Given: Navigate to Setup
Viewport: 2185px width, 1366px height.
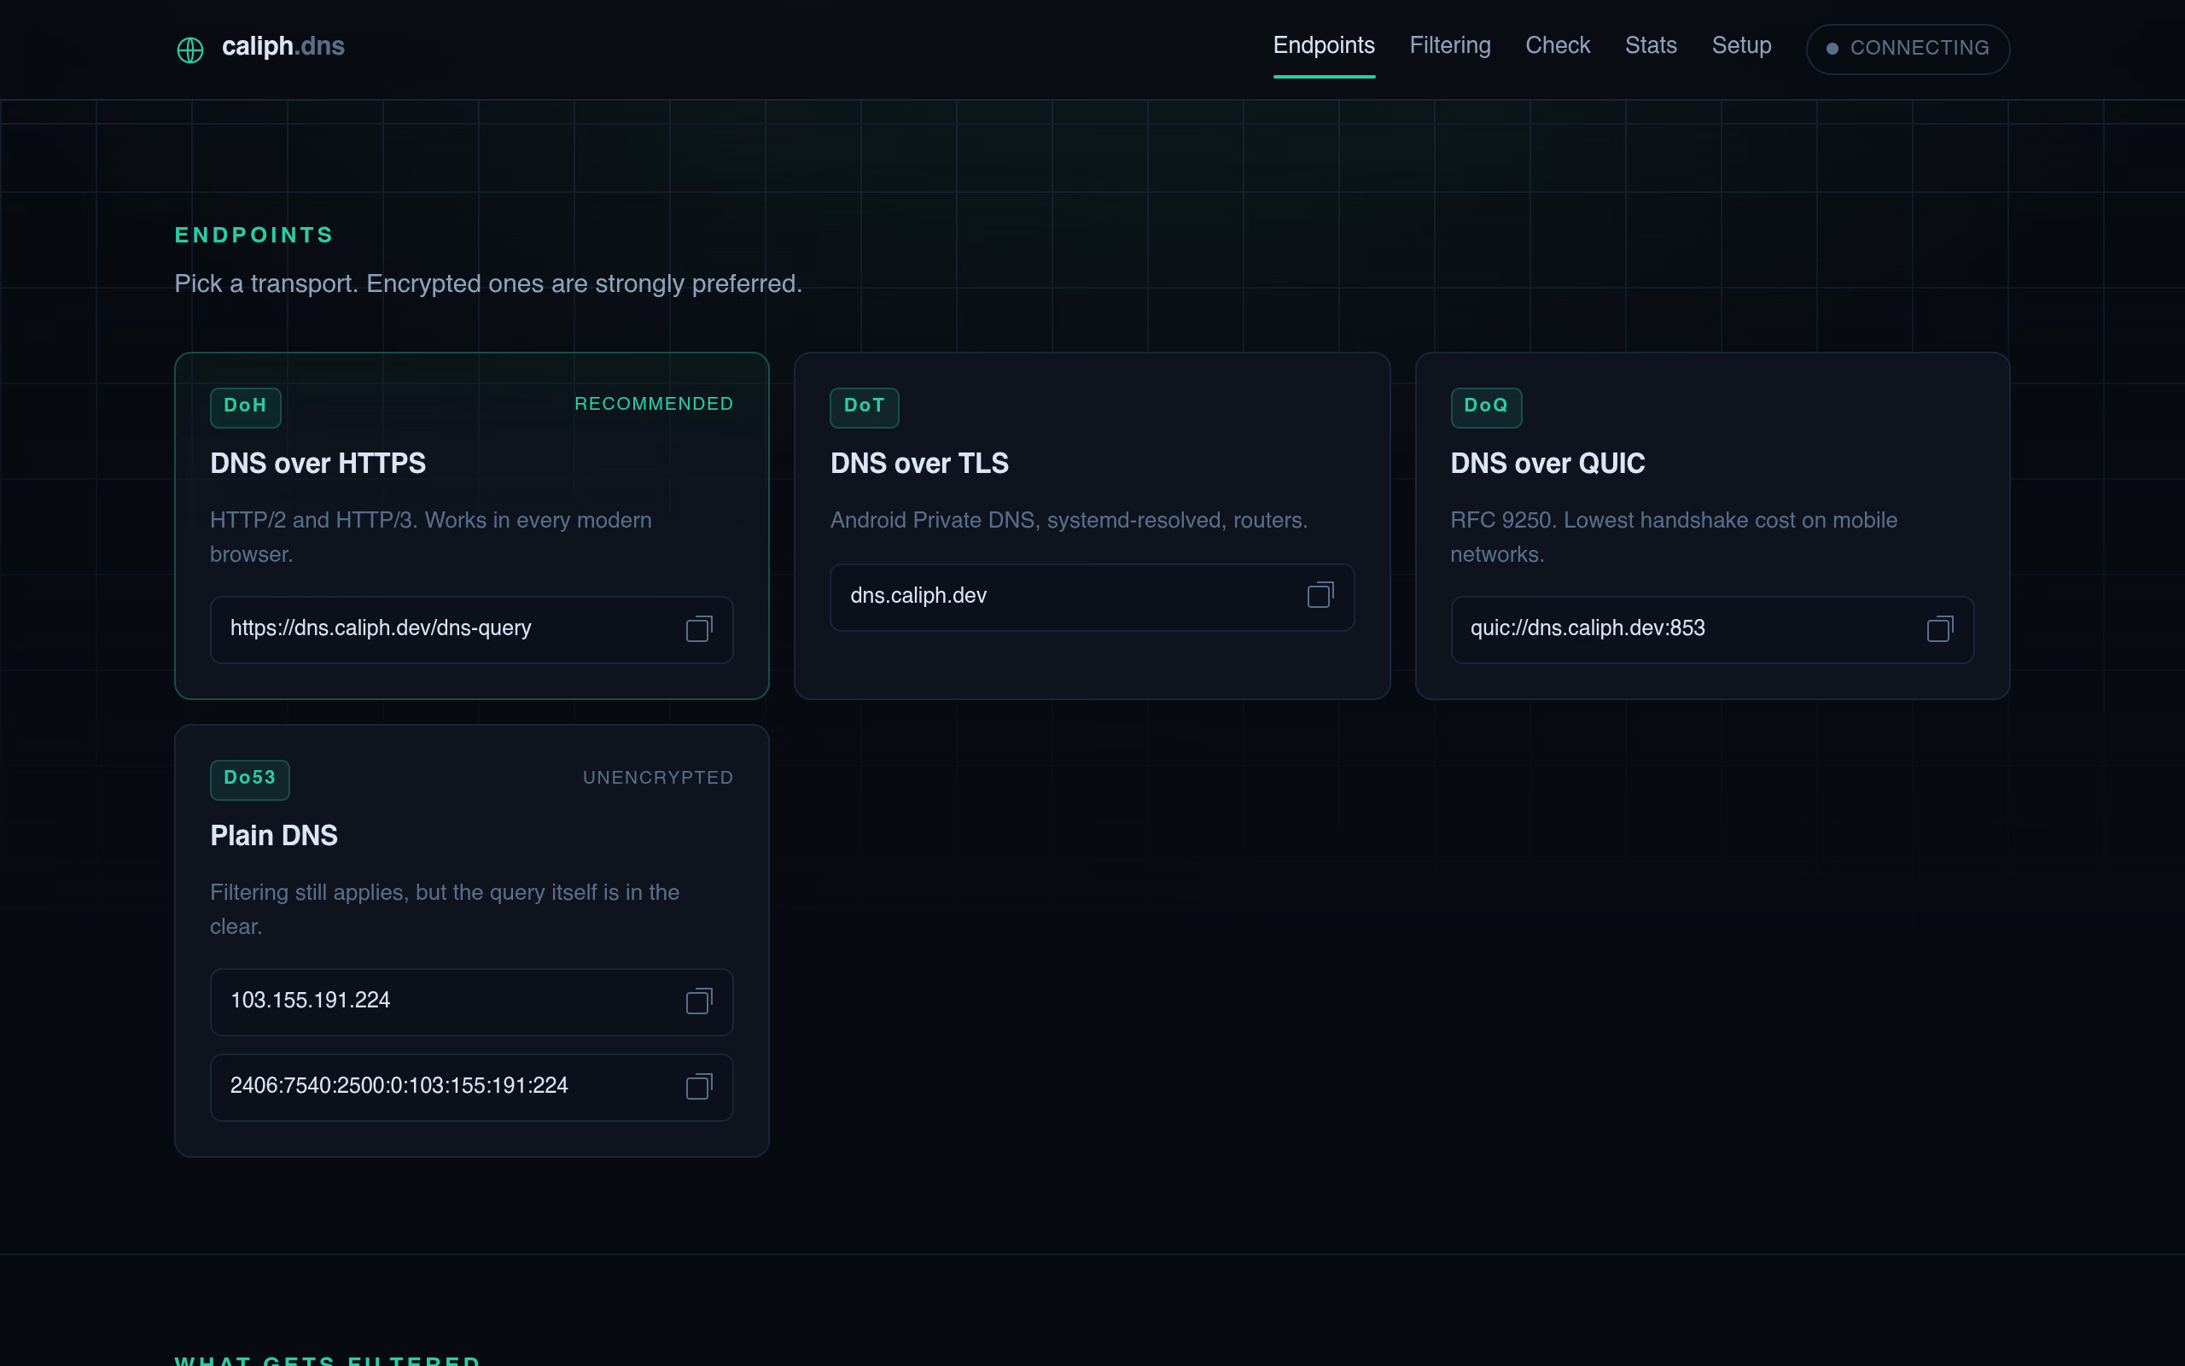Looking at the screenshot, I should click(1741, 45).
